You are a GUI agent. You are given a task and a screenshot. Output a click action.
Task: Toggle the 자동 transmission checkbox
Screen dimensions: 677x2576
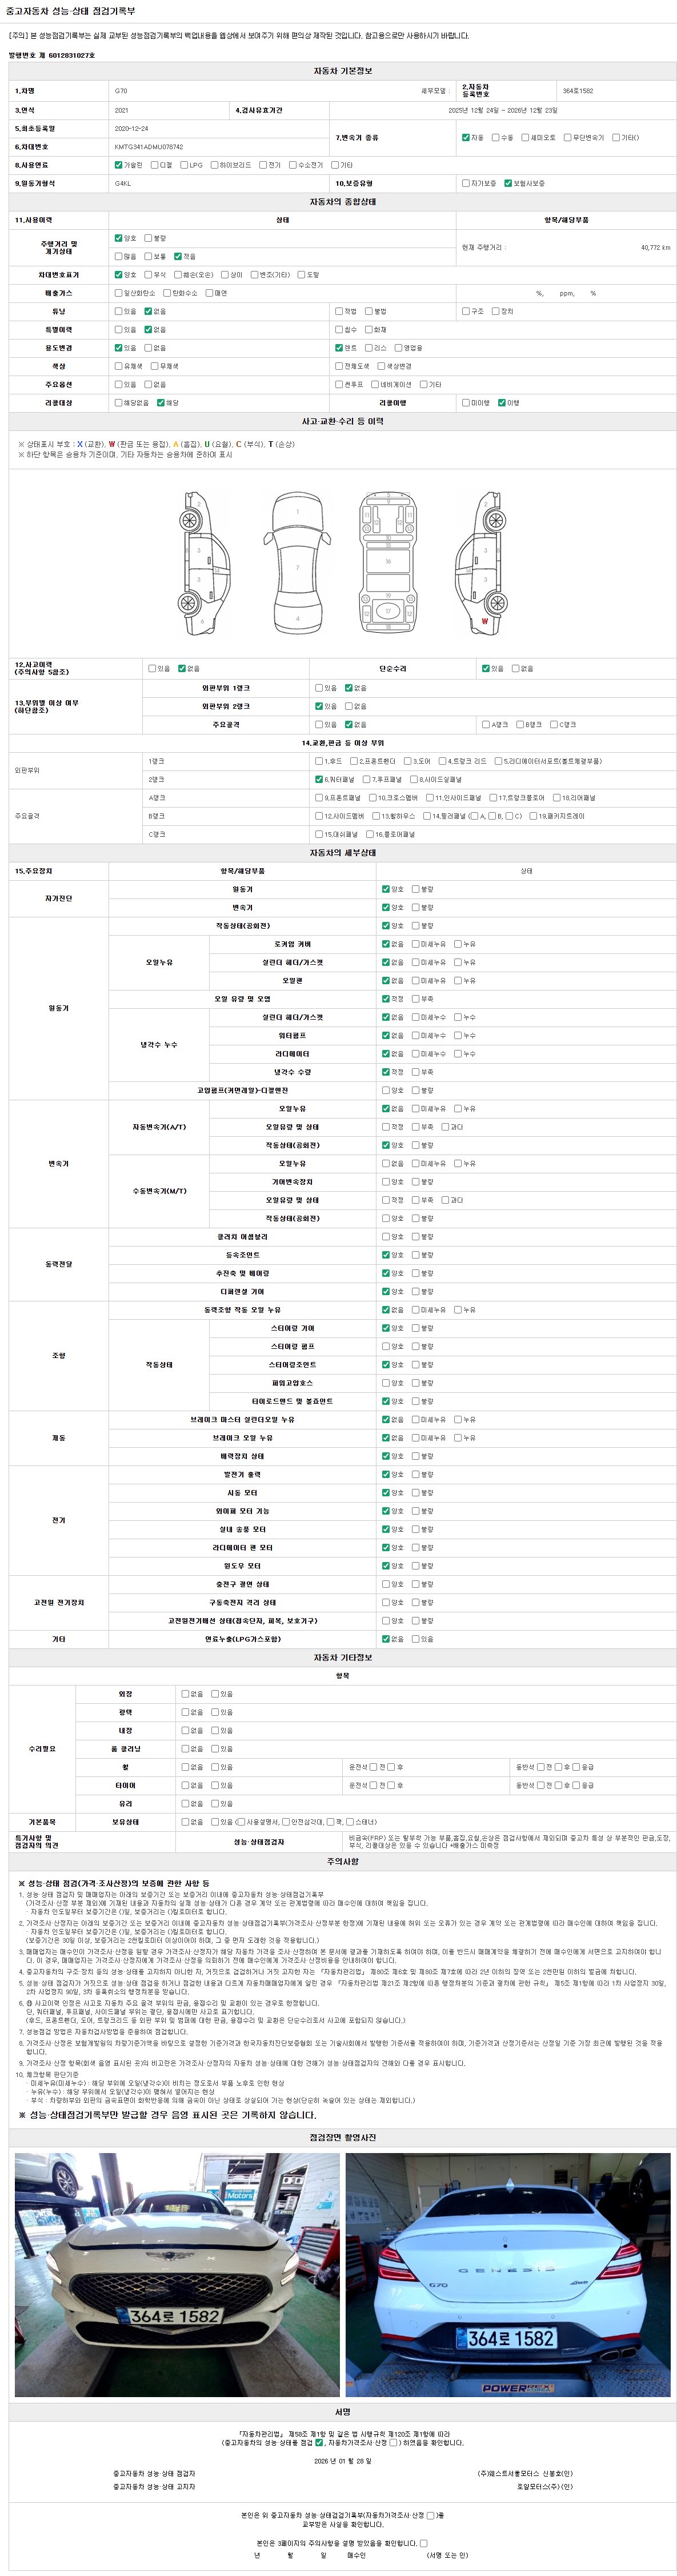(466, 137)
